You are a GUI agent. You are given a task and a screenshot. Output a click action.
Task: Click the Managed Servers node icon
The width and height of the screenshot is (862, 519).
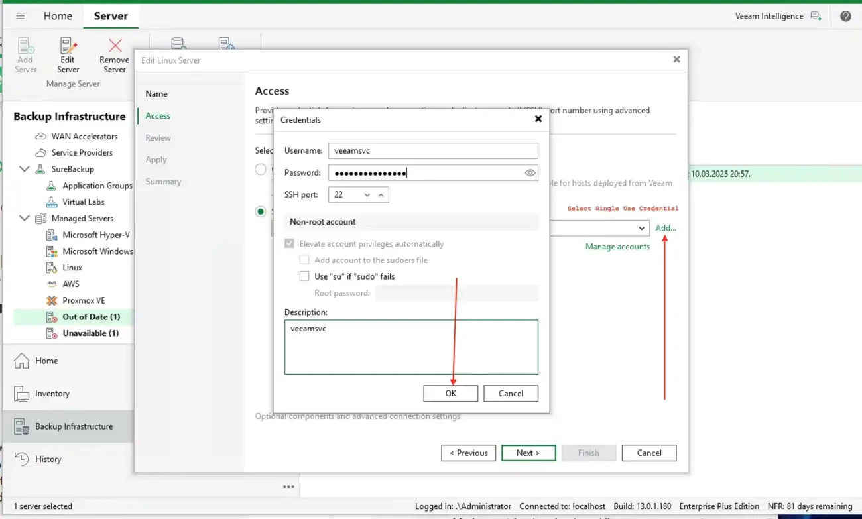pos(41,218)
